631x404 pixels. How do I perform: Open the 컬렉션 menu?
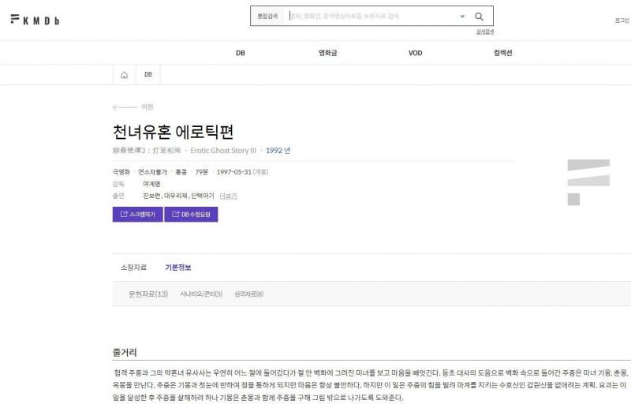coord(502,53)
